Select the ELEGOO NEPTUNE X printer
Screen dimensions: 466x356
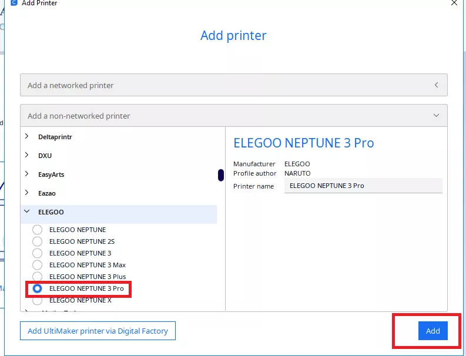click(x=38, y=300)
